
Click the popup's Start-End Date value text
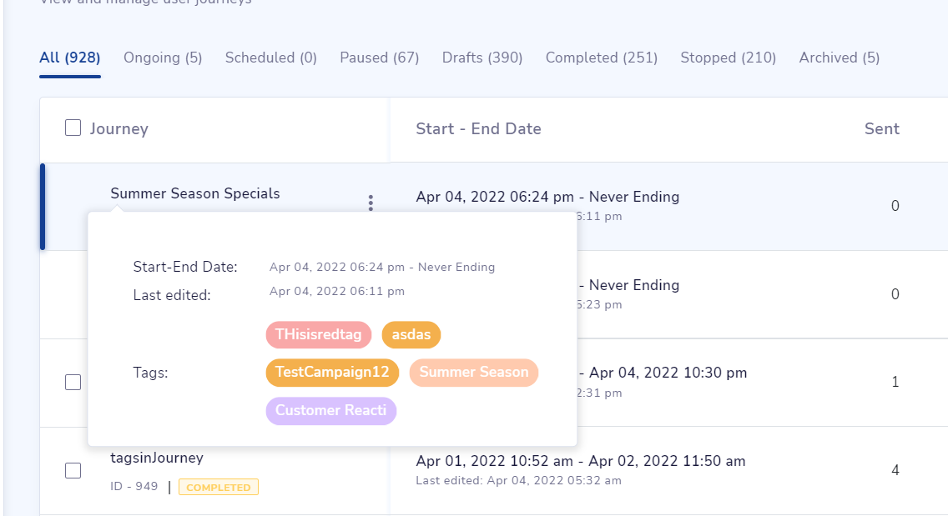pyautogui.click(x=382, y=267)
